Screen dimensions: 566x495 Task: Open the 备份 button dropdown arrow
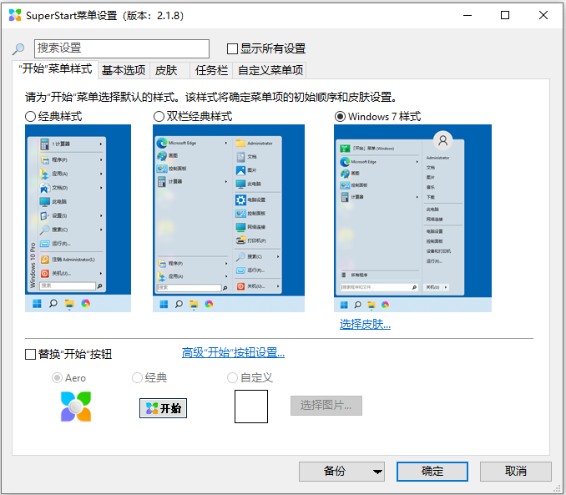(377, 472)
